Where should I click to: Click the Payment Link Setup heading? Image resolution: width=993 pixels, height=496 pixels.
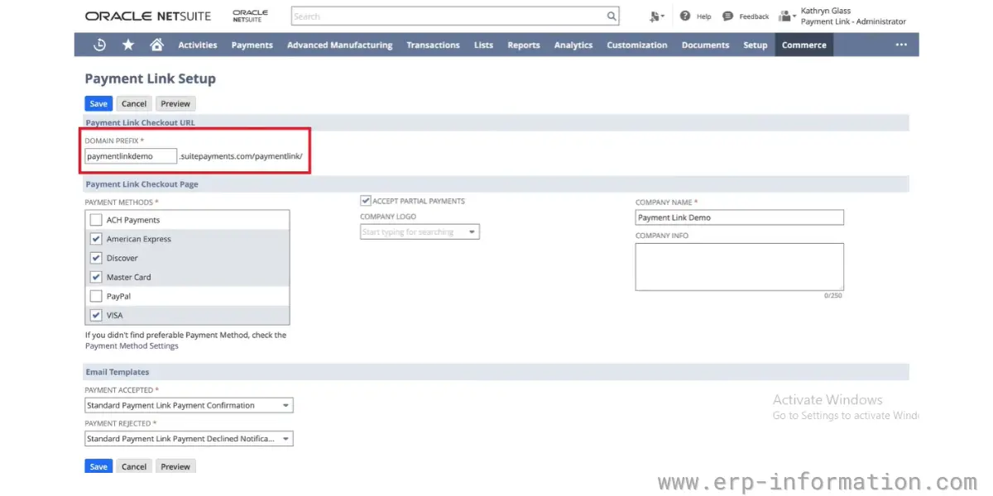coord(150,79)
